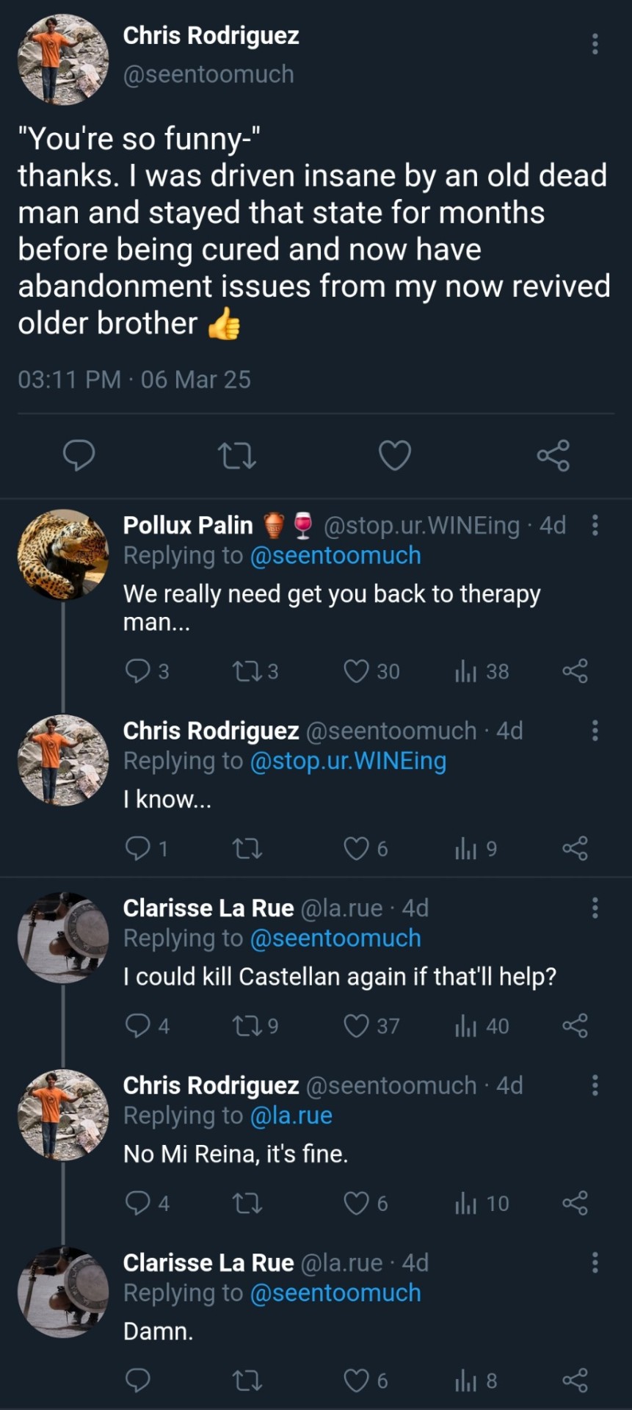View analytics on "No Mi Reina" reply
The width and height of the screenshot is (632, 1410).
[465, 1204]
